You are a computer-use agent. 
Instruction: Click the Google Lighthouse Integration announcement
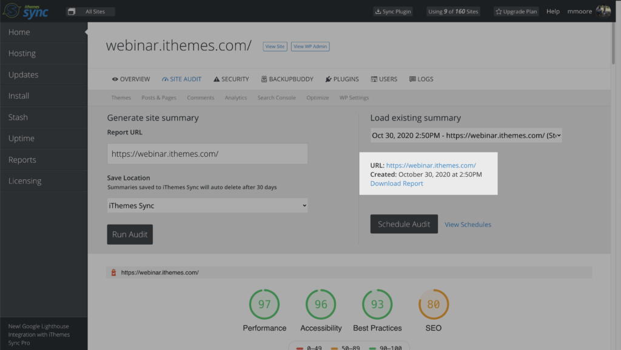(x=39, y=335)
